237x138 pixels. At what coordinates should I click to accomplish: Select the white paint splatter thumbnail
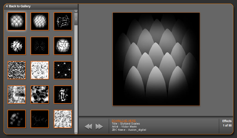pyautogui.click(x=17, y=46)
